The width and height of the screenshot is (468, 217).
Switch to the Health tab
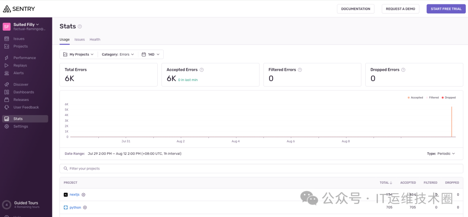(x=95, y=39)
